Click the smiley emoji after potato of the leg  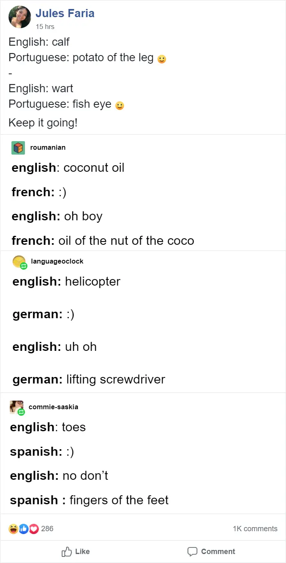(162, 59)
